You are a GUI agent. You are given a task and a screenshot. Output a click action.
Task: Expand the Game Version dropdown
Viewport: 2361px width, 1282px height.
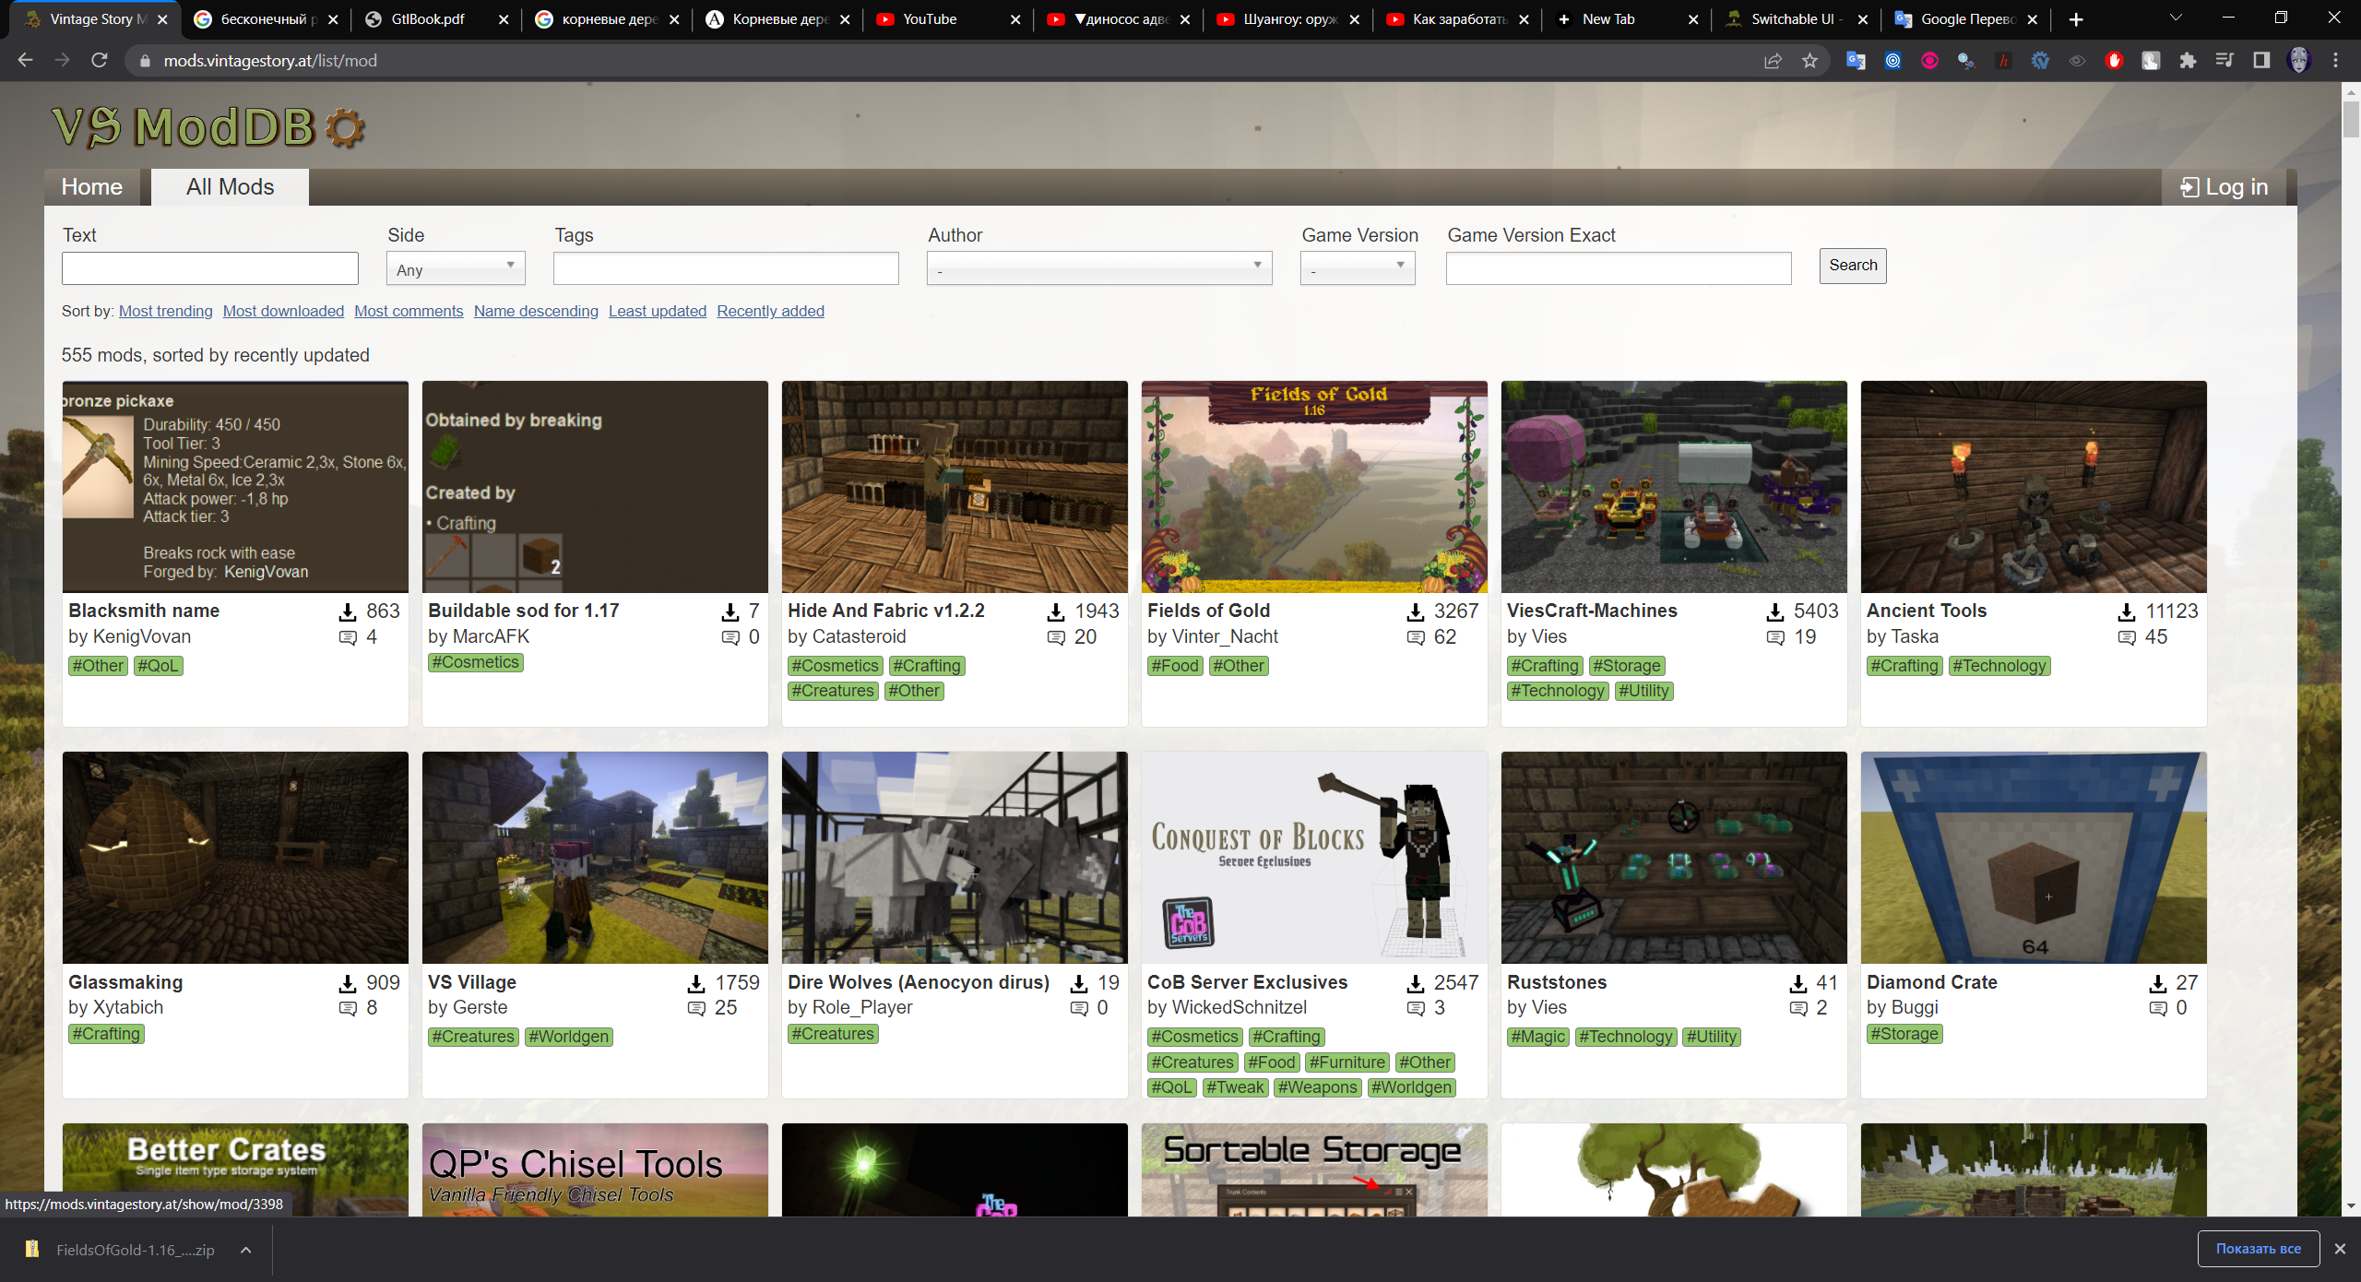pos(1358,268)
